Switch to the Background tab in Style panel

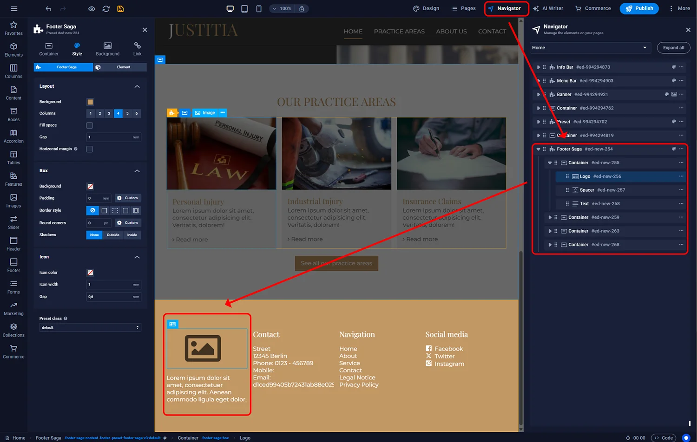click(107, 48)
